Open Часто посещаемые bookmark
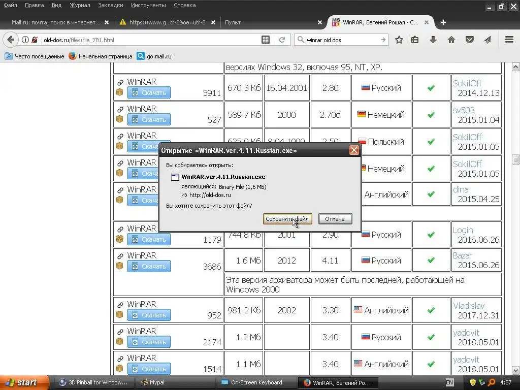Screen dimensions: 520x390 [35, 56]
